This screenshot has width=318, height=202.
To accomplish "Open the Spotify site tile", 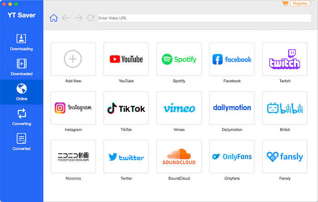I will click(x=179, y=59).
